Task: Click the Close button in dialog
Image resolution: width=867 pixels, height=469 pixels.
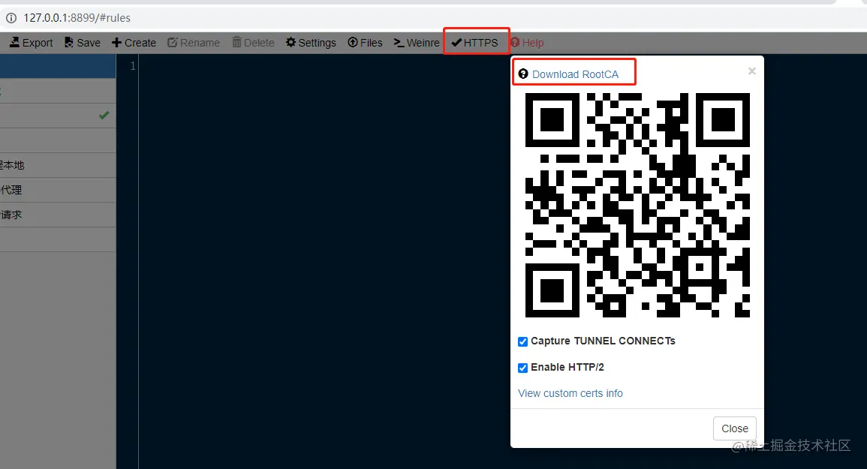Action: tap(734, 428)
